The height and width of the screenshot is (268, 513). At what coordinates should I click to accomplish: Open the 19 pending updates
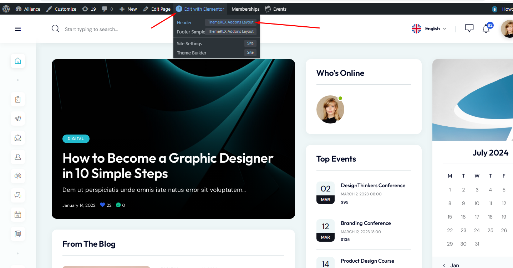coord(89,9)
